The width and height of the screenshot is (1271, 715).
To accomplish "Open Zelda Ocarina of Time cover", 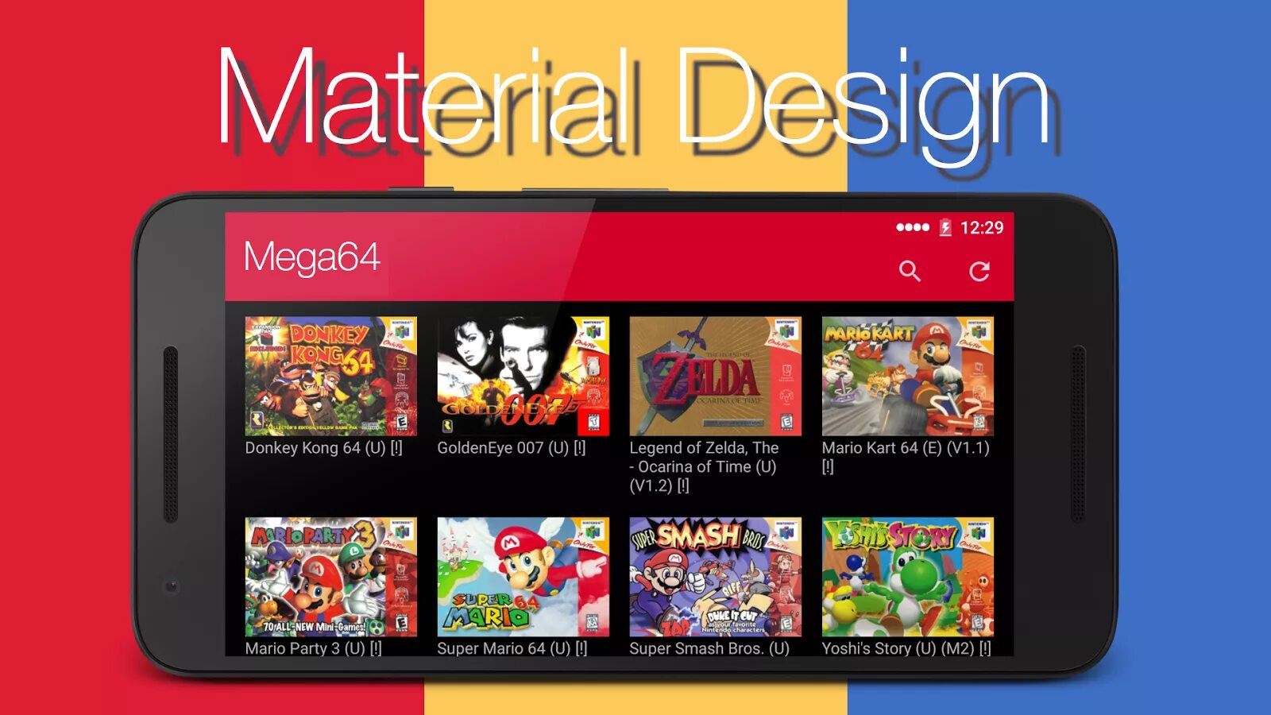I will [x=715, y=376].
